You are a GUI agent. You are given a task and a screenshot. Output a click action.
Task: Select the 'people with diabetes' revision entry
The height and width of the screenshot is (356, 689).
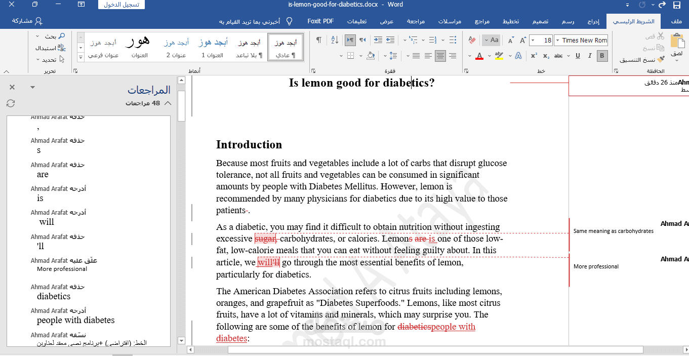click(75, 320)
